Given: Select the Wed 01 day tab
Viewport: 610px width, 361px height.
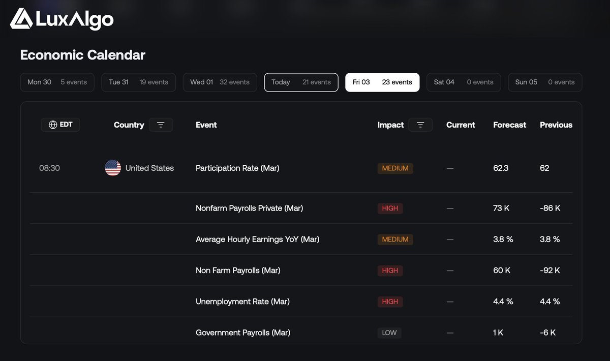Looking at the screenshot, I should click(220, 82).
